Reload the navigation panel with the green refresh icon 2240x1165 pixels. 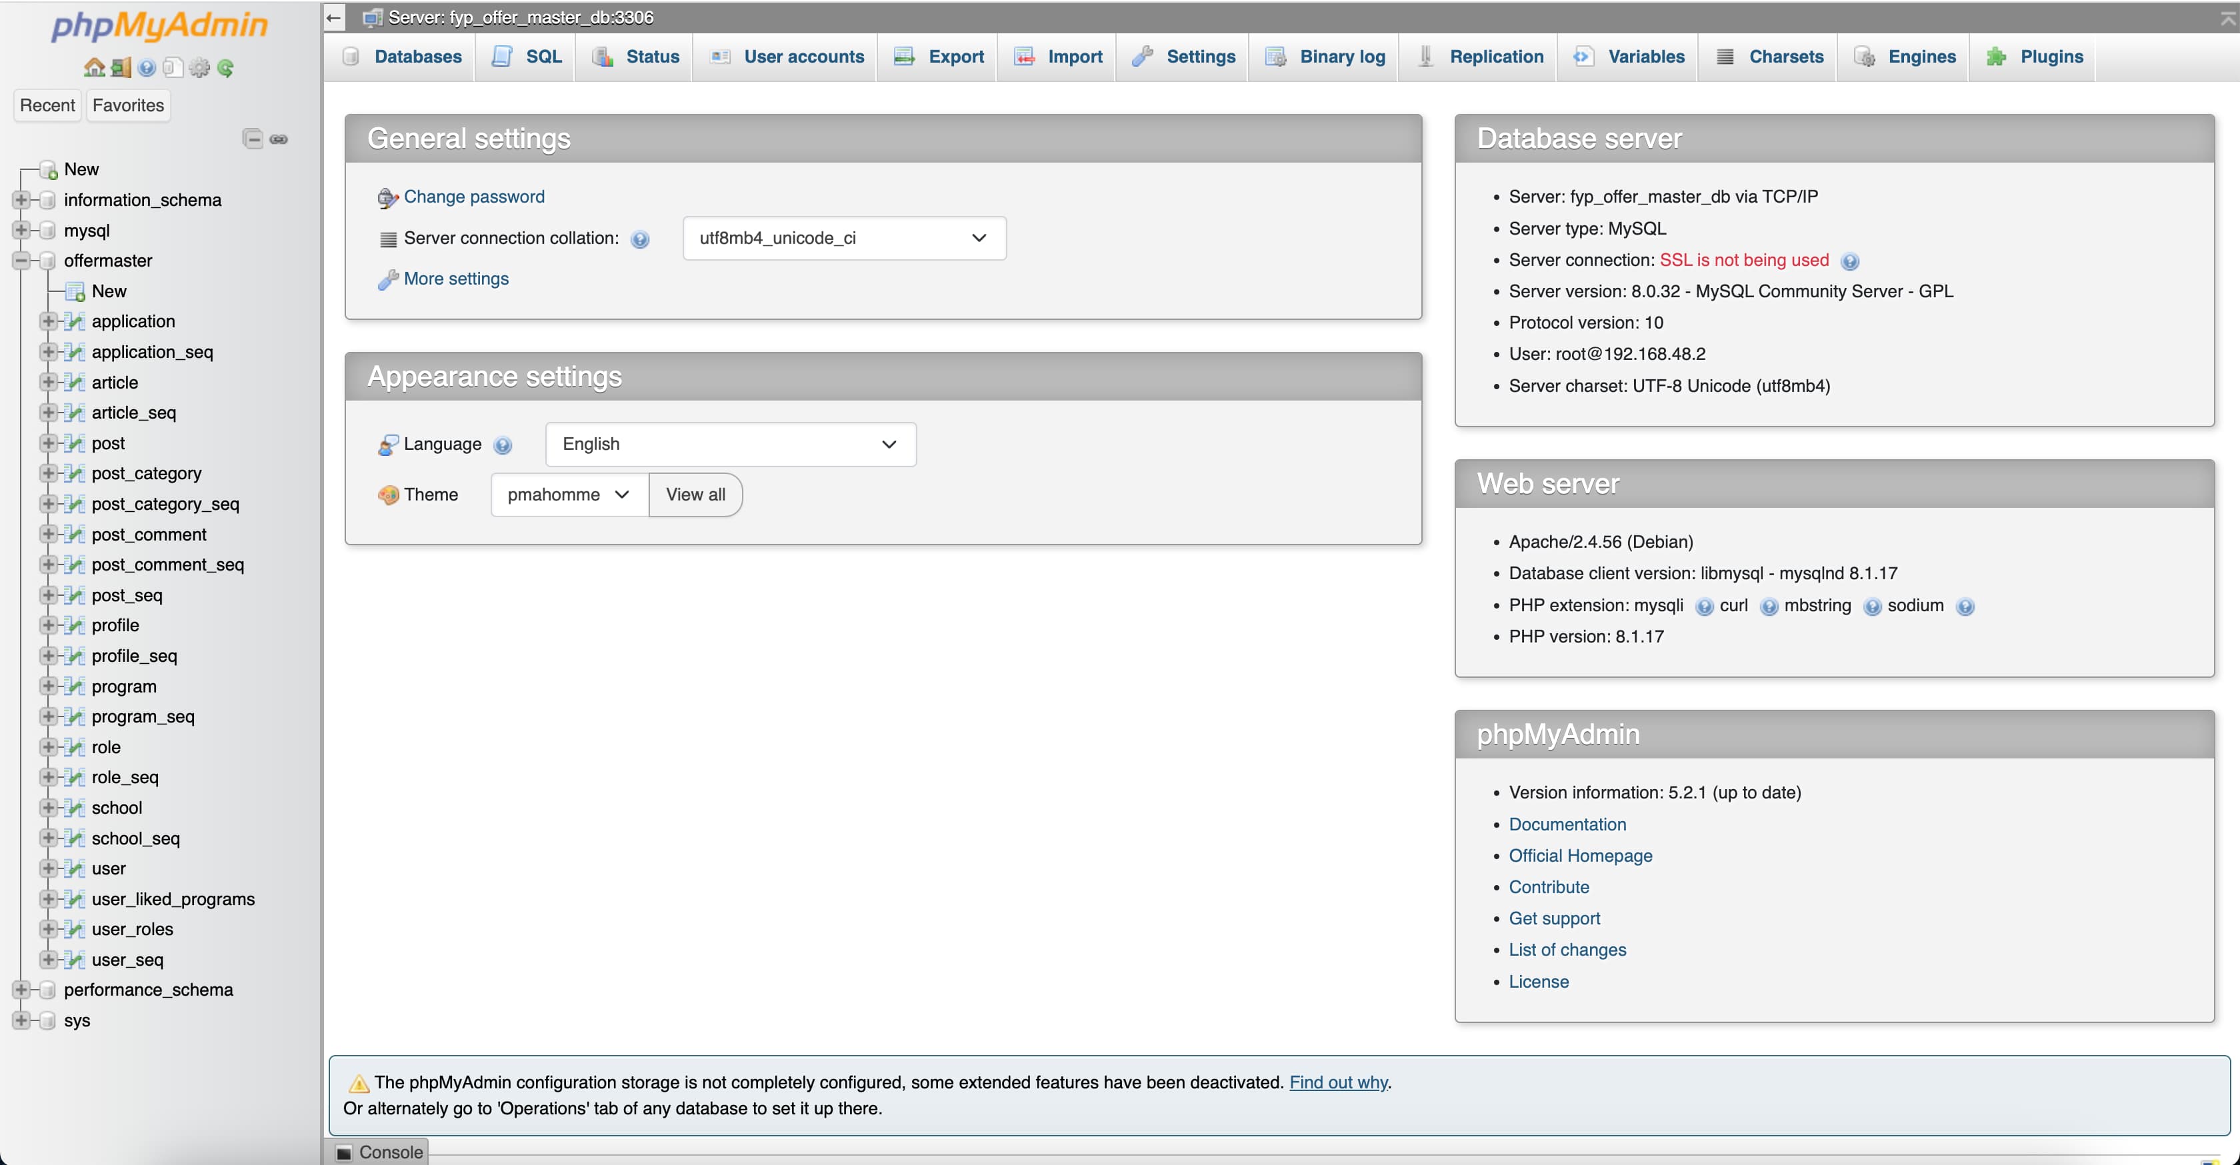226,67
